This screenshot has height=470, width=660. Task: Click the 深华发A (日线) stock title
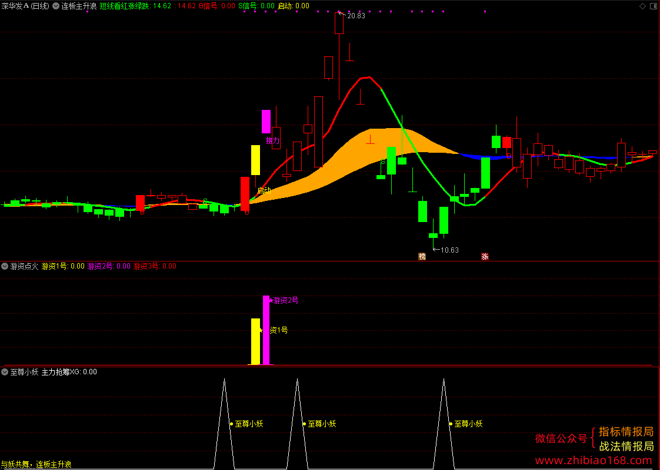(25, 6)
